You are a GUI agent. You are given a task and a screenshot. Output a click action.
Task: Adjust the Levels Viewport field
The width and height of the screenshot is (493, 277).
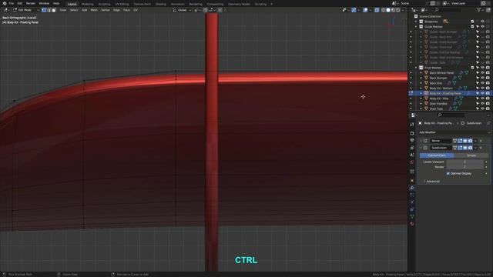click(464, 162)
